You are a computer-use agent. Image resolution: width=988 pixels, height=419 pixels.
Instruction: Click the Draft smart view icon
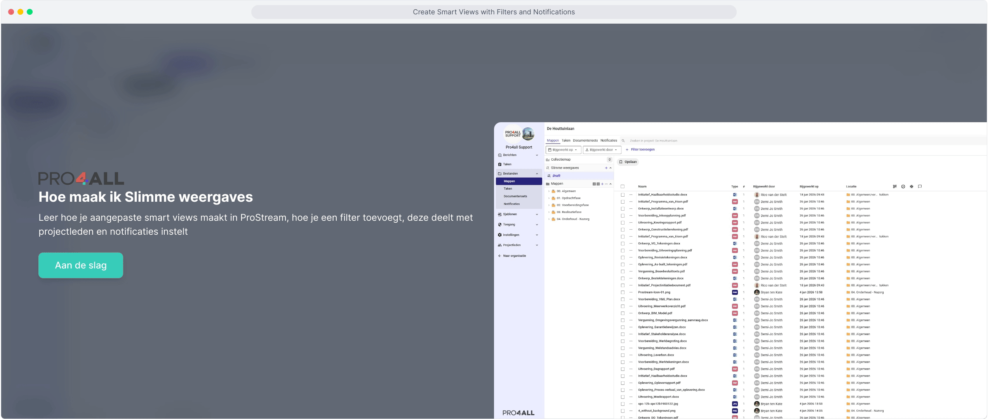549,176
